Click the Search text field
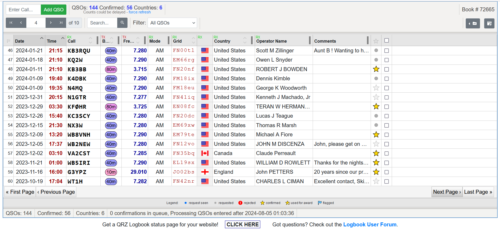 (x=102, y=23)
